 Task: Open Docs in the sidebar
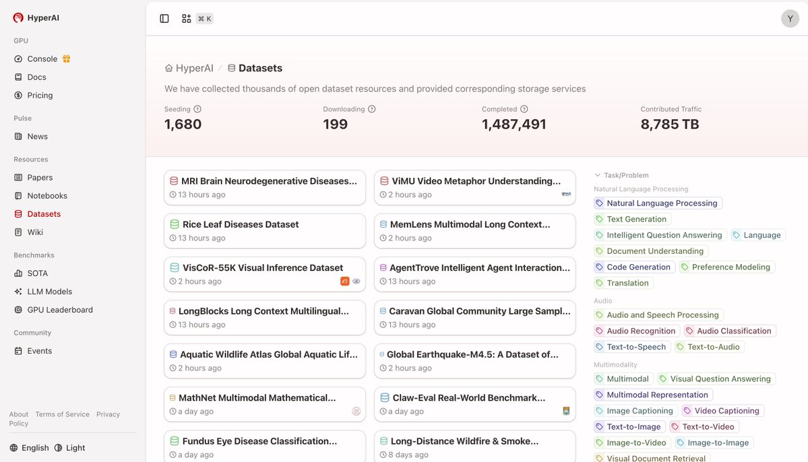pyautogui.click(x=30, y=77)
